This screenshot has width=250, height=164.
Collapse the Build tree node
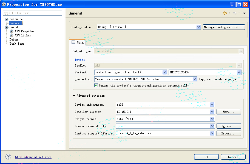(6, 27)
